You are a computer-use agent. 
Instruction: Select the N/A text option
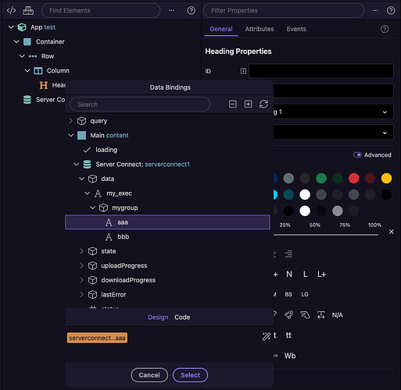[x=338, y=315]
